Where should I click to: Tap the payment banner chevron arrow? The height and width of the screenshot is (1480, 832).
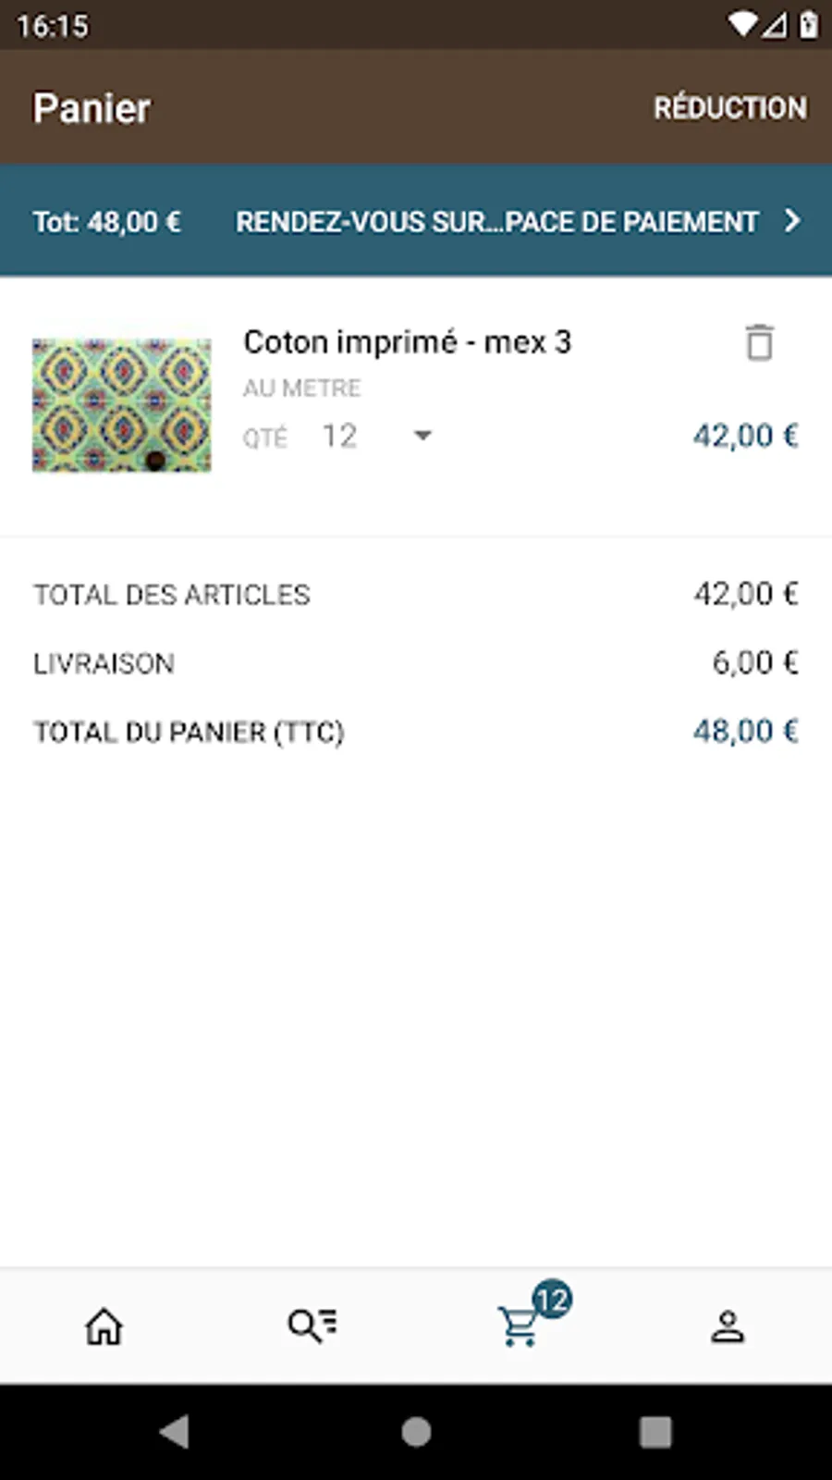coord(792,221)
